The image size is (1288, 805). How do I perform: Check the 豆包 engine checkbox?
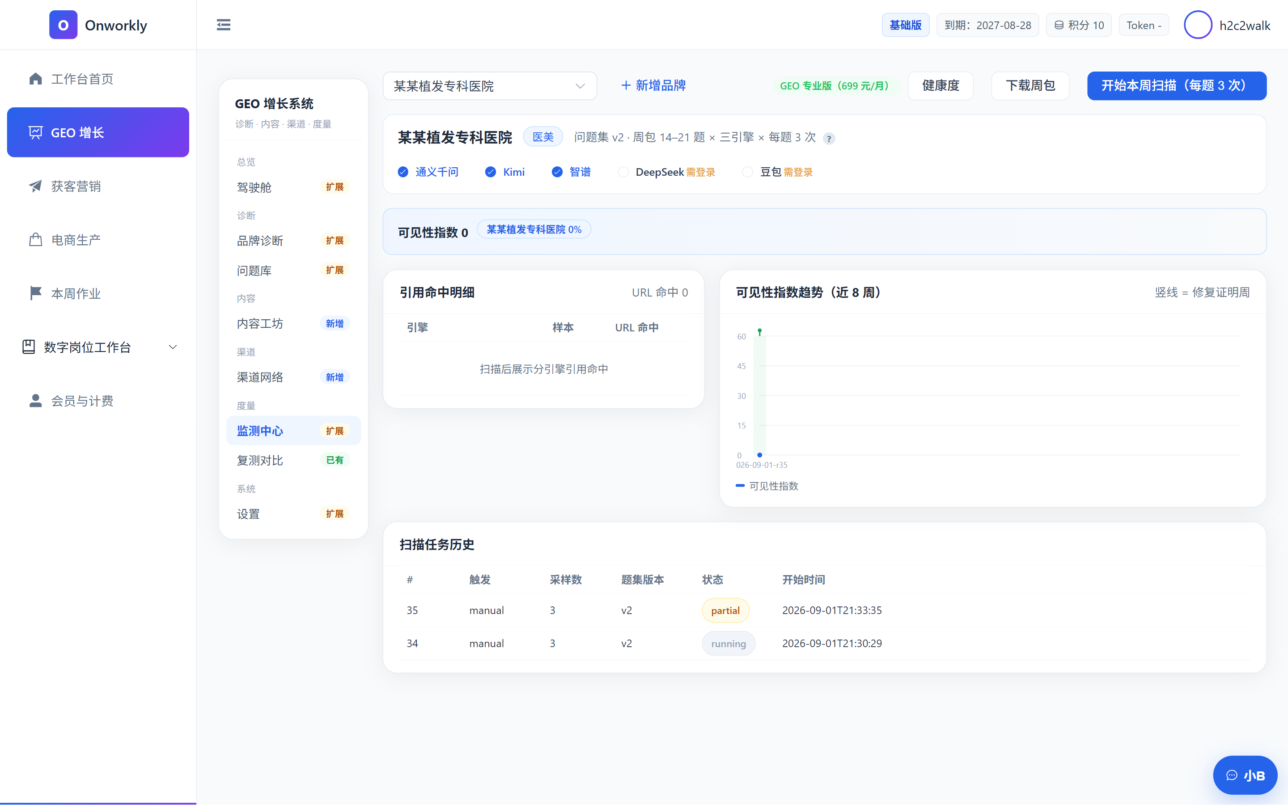pyautogui.click(x=747, y=172)
